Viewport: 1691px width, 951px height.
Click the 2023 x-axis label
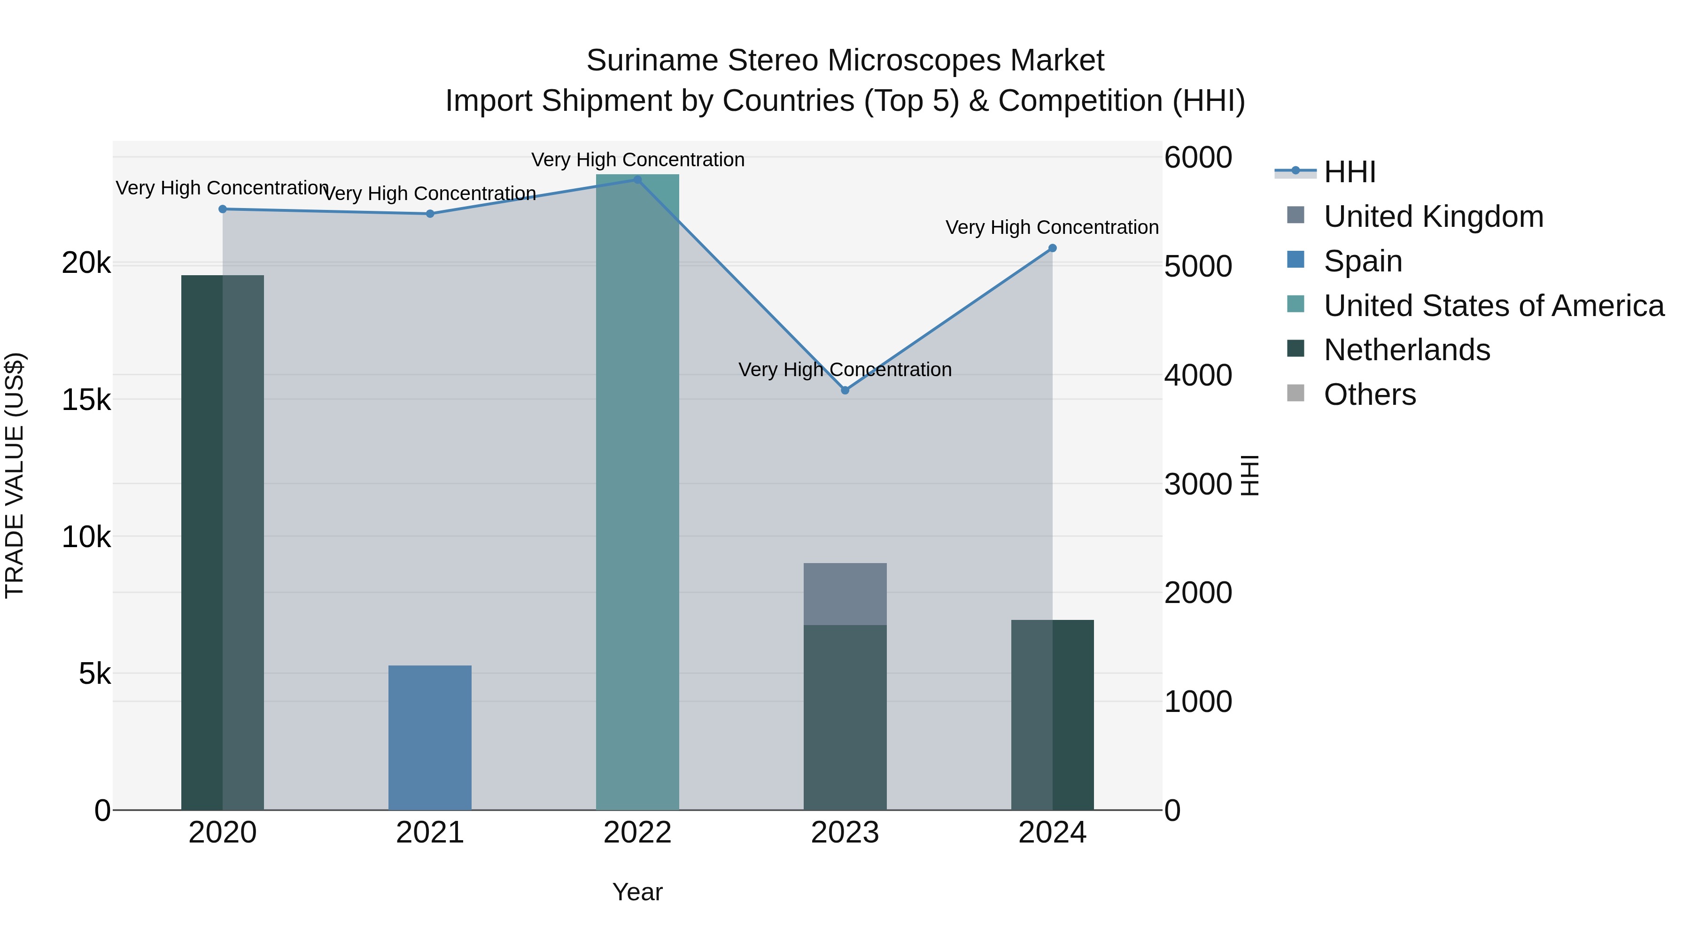[845, 833]
